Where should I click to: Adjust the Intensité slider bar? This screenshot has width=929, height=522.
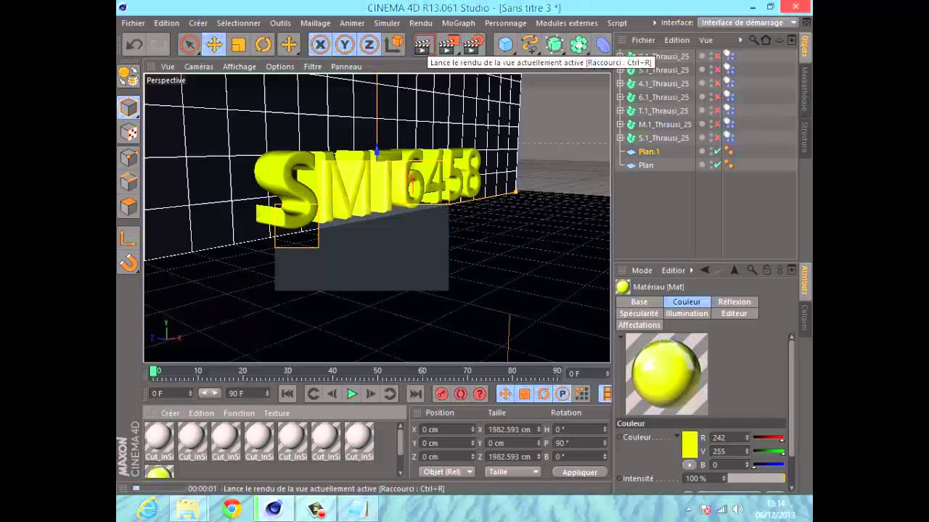tap(756, 478)
